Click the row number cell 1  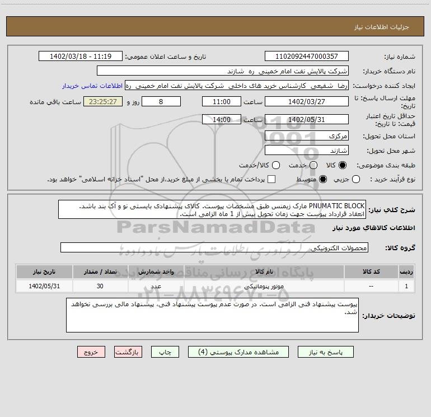pyautogui.click(x=406, y=286)
